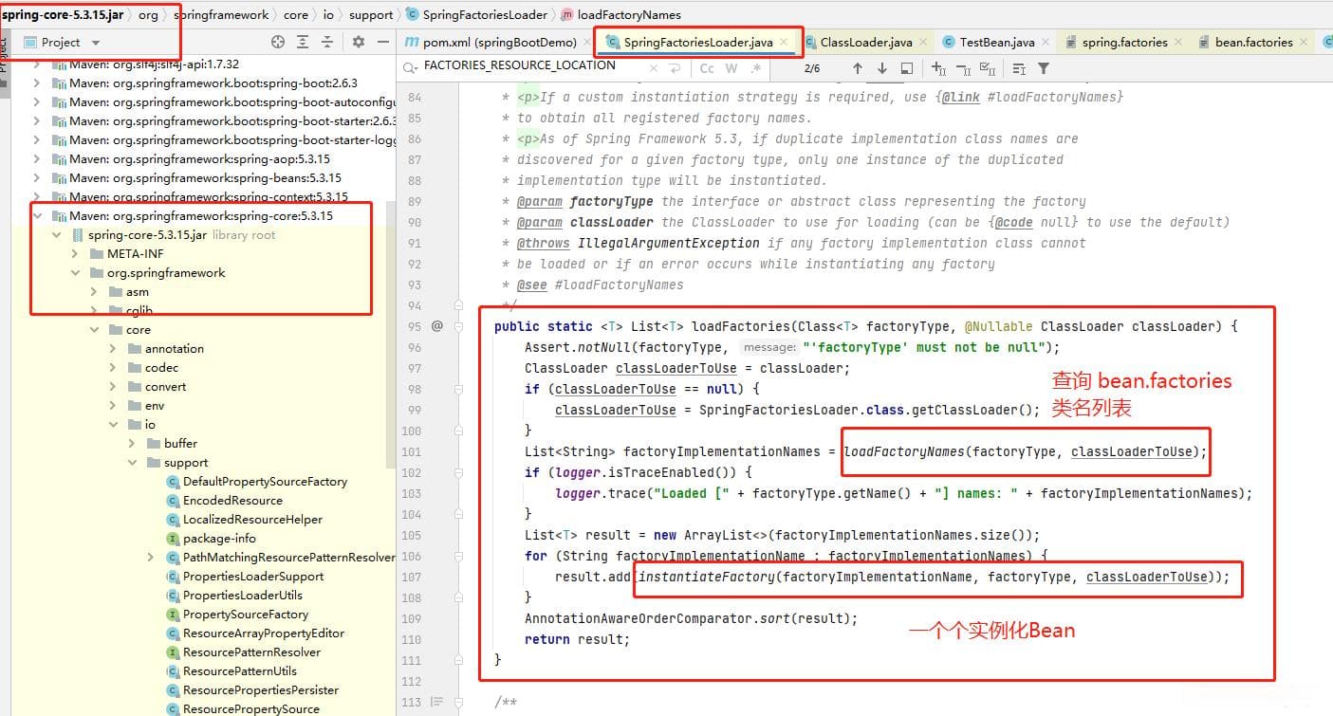
Task: Clear the find bar search text
Action: (655, 68)
